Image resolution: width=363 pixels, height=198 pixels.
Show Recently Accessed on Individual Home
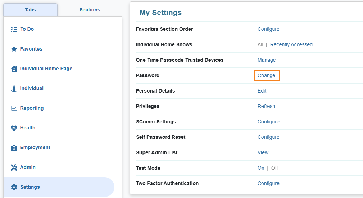[291, 44]
